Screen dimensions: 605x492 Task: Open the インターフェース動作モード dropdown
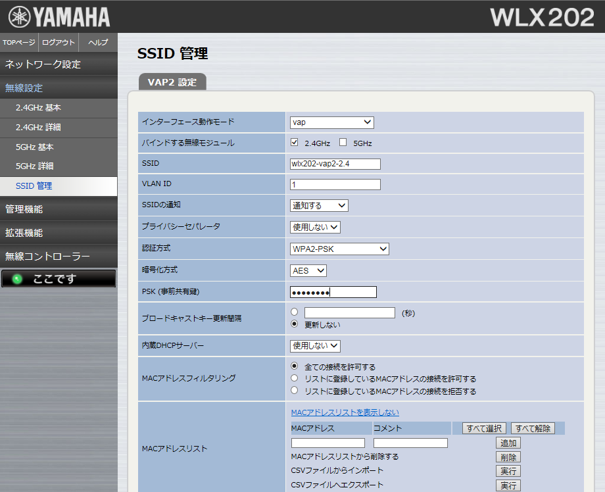pyautogui.click(x=331, y=122)
